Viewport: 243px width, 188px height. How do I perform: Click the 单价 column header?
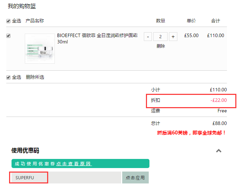point(191,21)
